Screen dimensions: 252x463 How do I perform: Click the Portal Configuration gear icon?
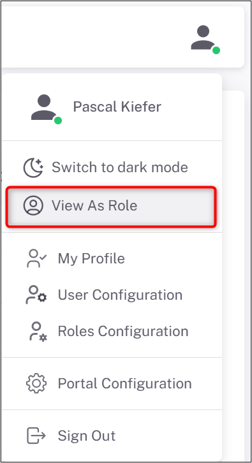[x=36, y=383]
